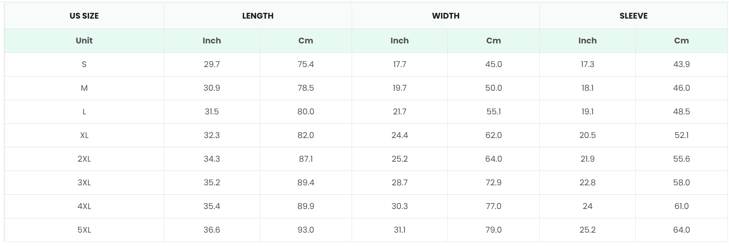Click the WIDTH column header
The width and height of the screenshot is (729, 247).
(446, 16)
